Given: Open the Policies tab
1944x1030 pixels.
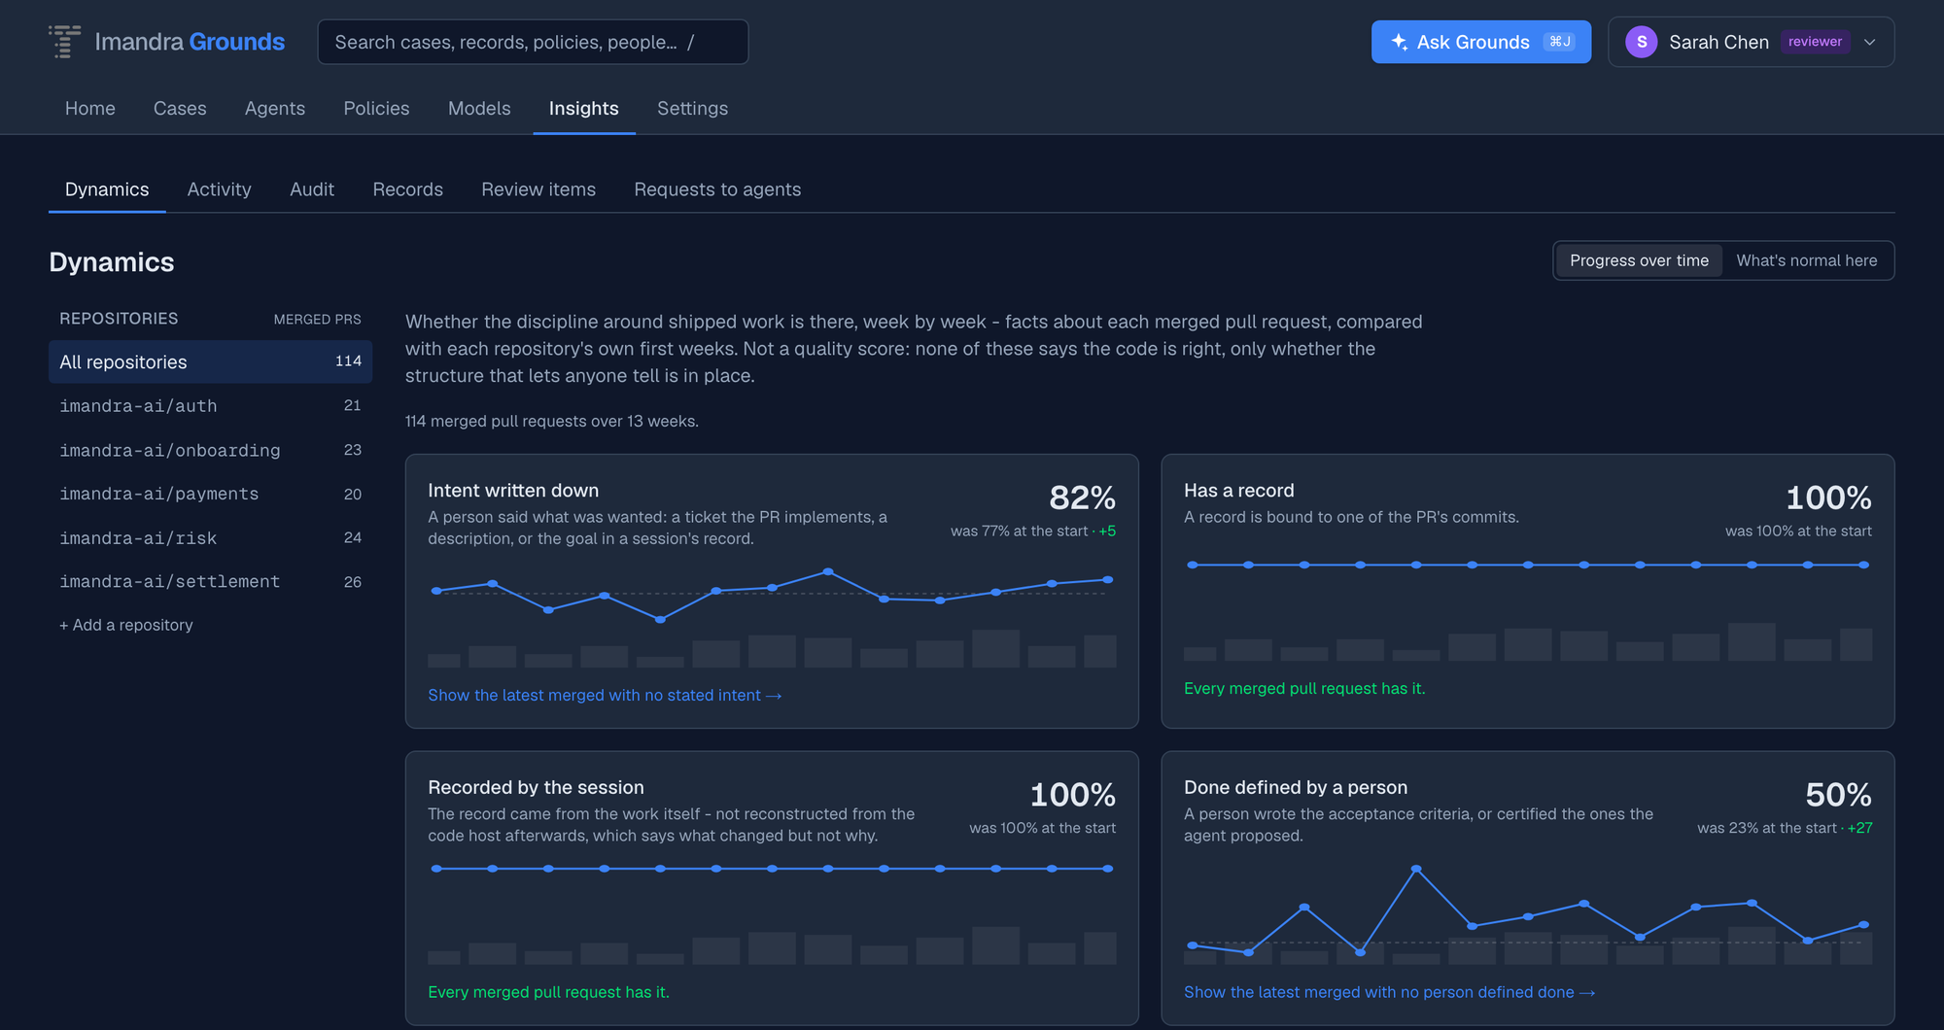Looking at the screenshot, I should [x=376, y=108].
